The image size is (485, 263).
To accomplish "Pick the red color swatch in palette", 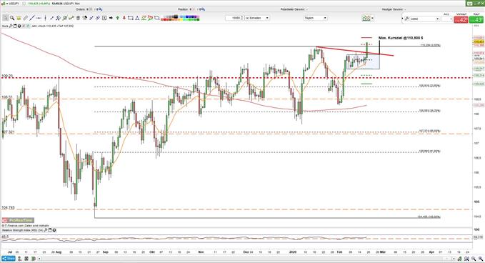I will (165, 20).
